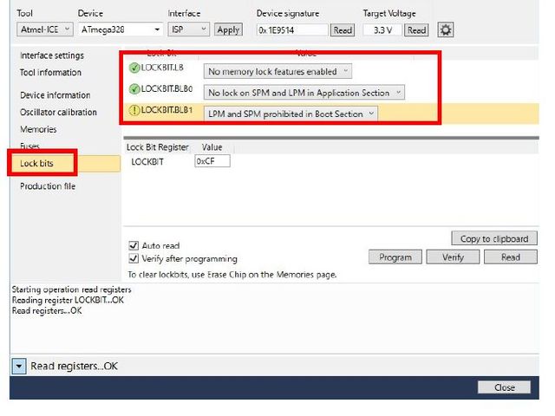Collapse the status output arrow icon

tap(18, 366)
